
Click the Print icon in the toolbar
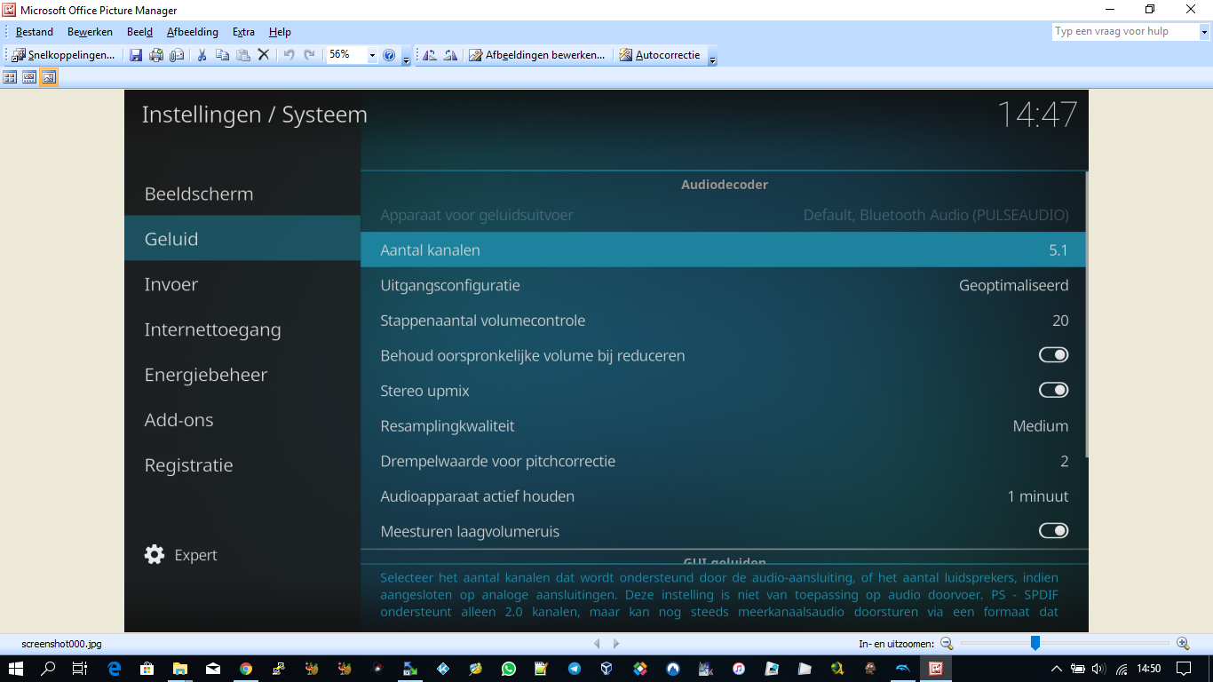(x=156, y=55)
